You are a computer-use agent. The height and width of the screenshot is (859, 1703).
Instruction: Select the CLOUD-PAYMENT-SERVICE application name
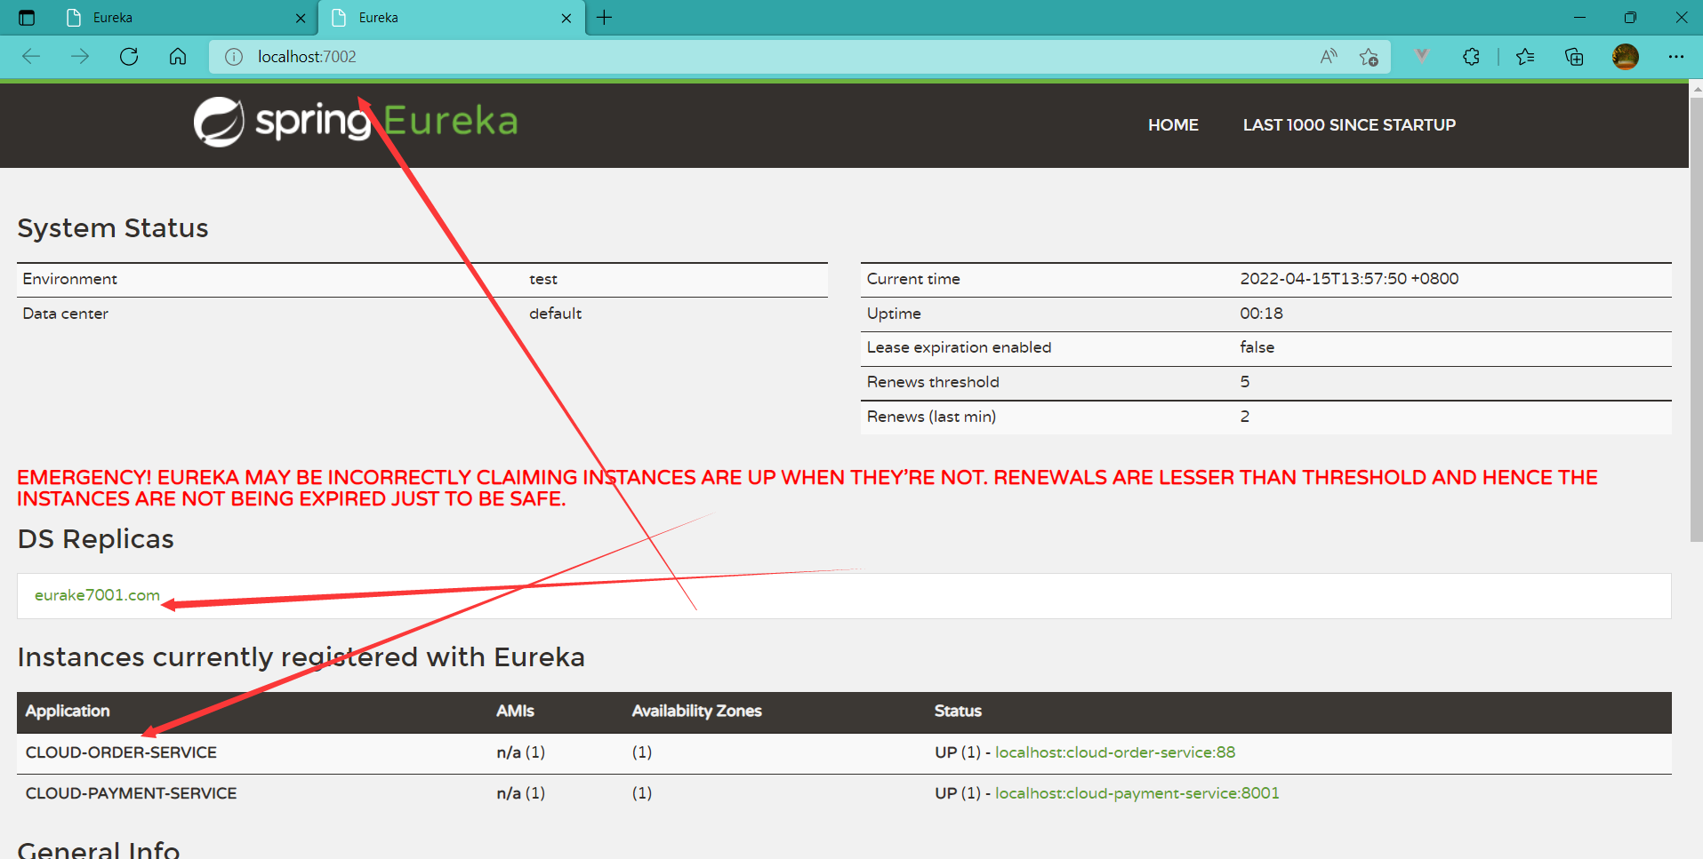click(131, 793)
